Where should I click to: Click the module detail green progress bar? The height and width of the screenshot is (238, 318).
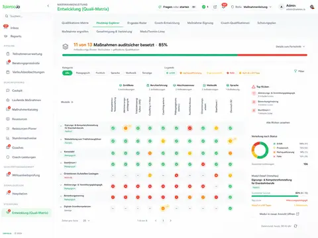280,196
